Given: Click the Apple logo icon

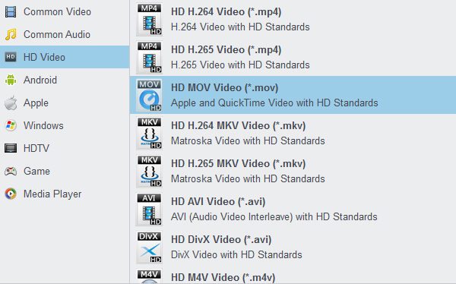Looking at the screenshot, I should click(11, 103).
